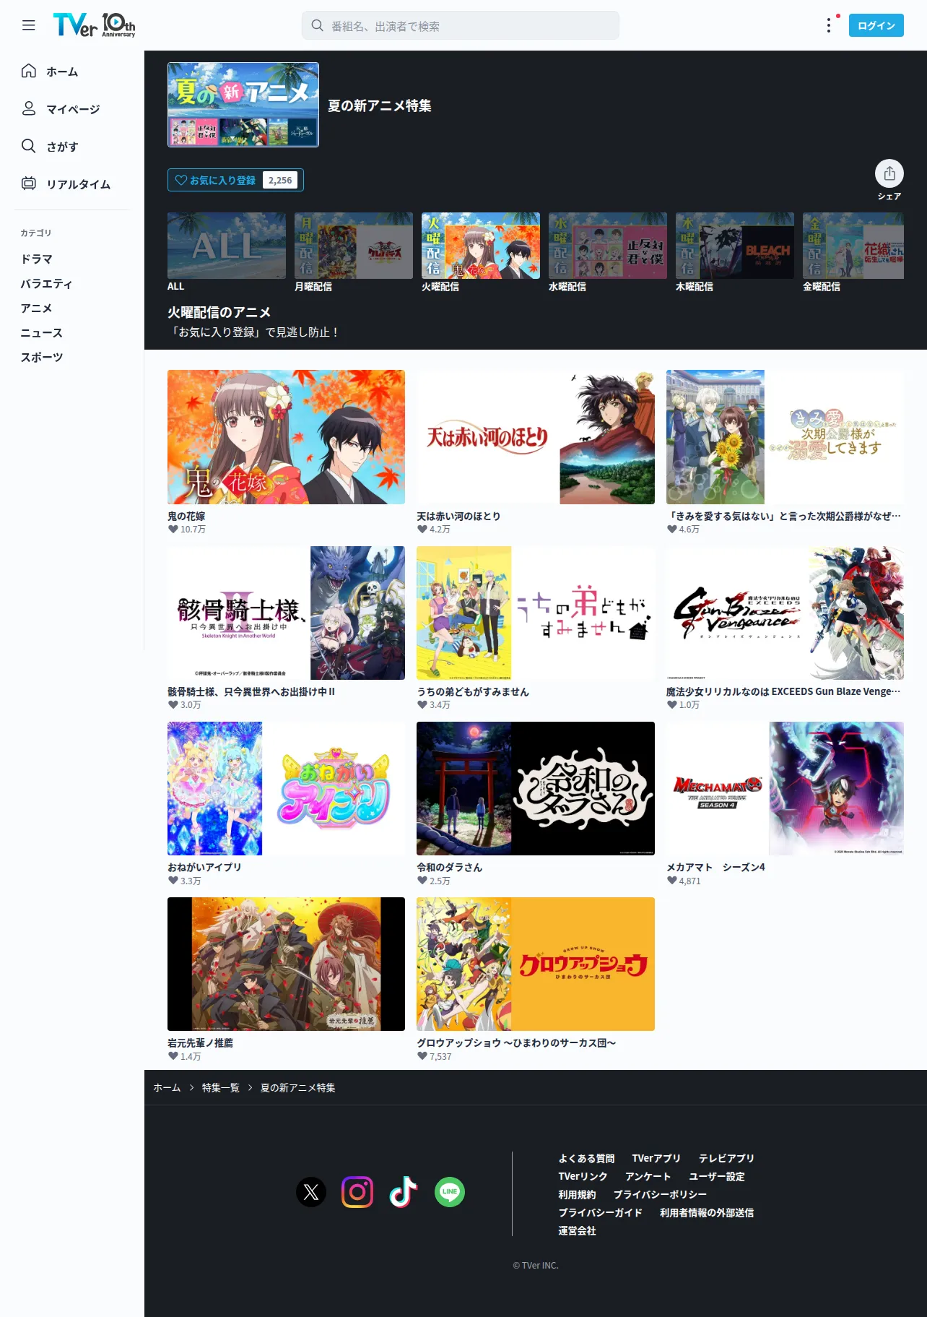The height and width of the screenshot is (1317, 927).
Task: Click the heart icon under うちの弟どもがすみません
Action: (422, 705)
